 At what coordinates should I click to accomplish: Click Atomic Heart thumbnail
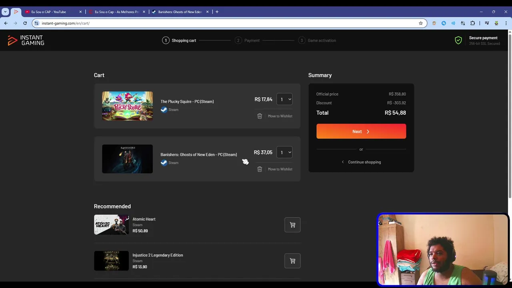(111, 225)
